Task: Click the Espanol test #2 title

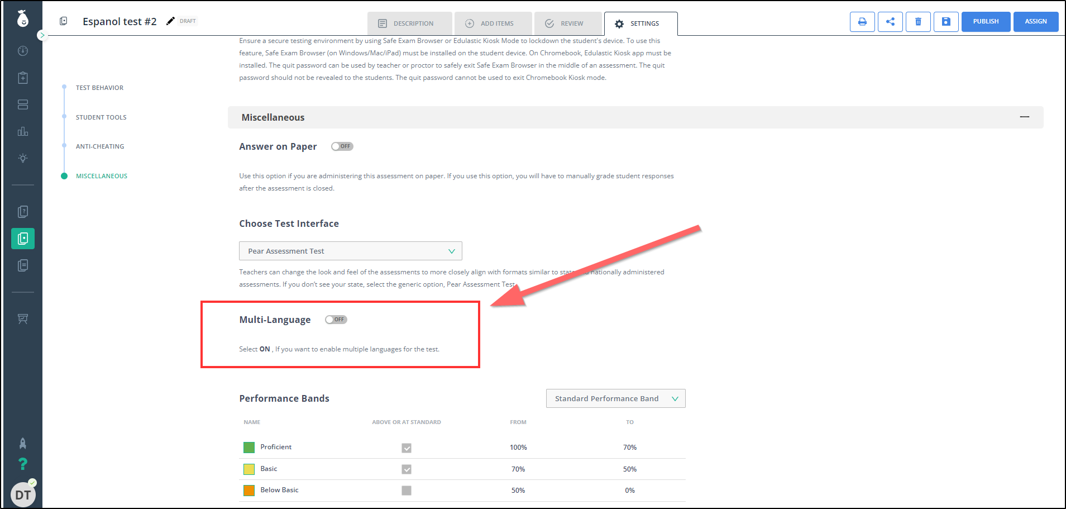Action: [x=119, y=21]
